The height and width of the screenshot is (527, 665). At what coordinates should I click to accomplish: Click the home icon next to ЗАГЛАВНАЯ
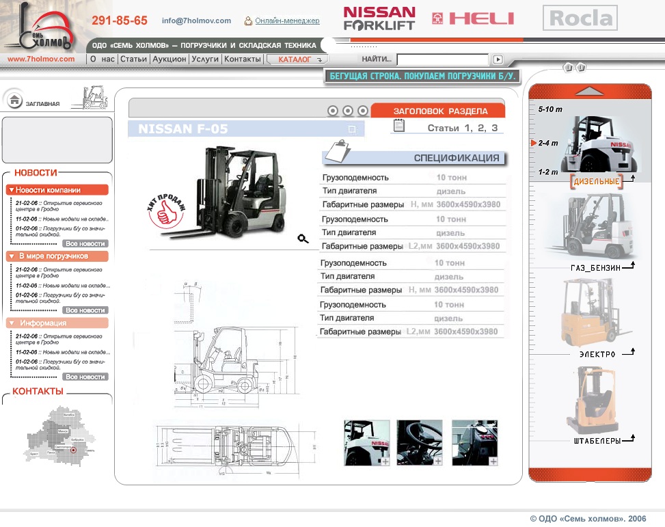(14, 100)
